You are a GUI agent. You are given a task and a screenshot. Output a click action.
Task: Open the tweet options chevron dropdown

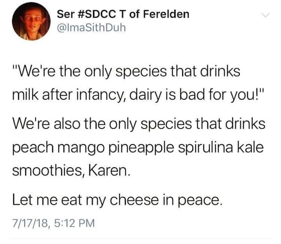[265, 16]
